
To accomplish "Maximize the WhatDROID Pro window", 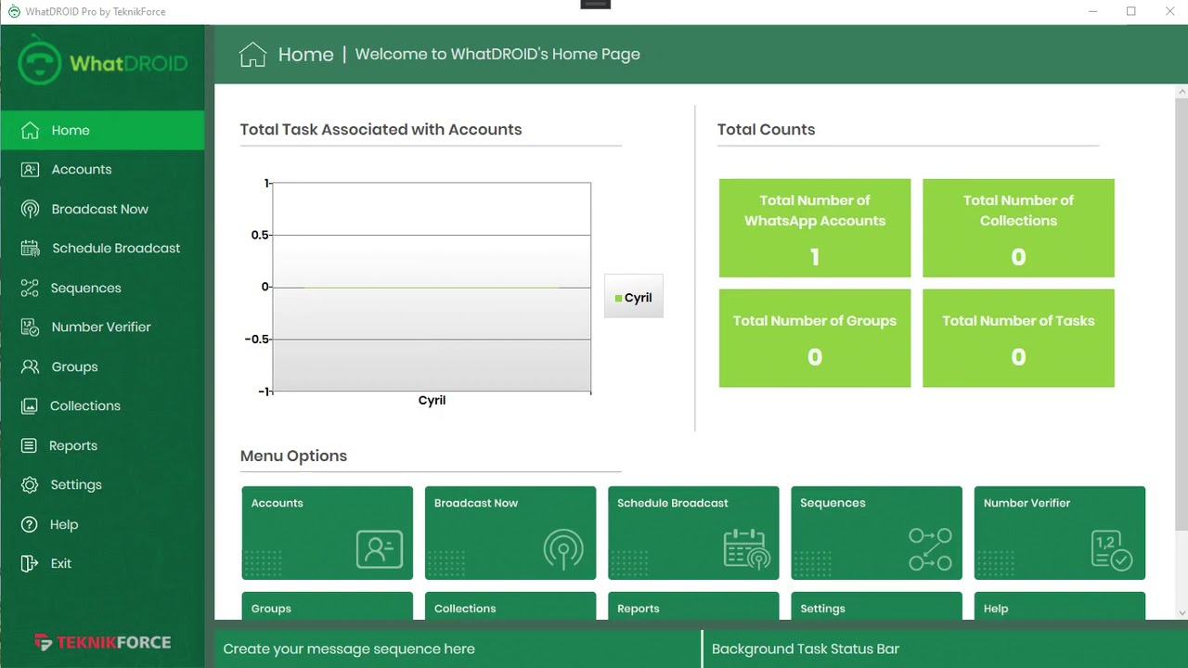I will [x=1130, y=11].
